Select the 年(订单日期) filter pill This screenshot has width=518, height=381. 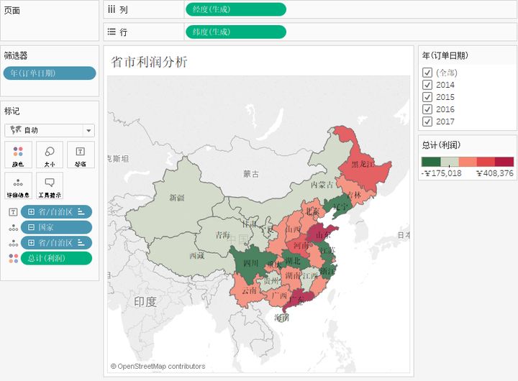pos(50,73)
